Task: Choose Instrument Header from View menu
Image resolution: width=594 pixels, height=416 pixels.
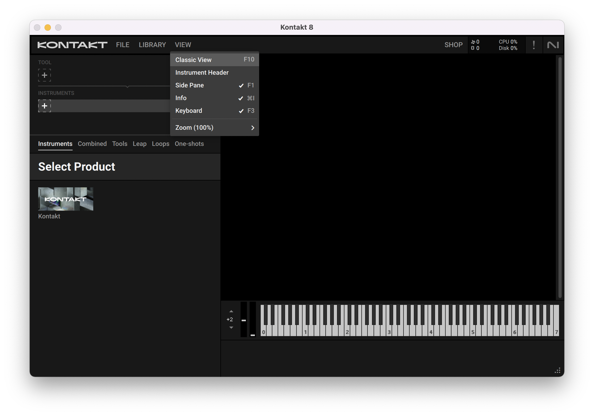Action: point(214,73)
